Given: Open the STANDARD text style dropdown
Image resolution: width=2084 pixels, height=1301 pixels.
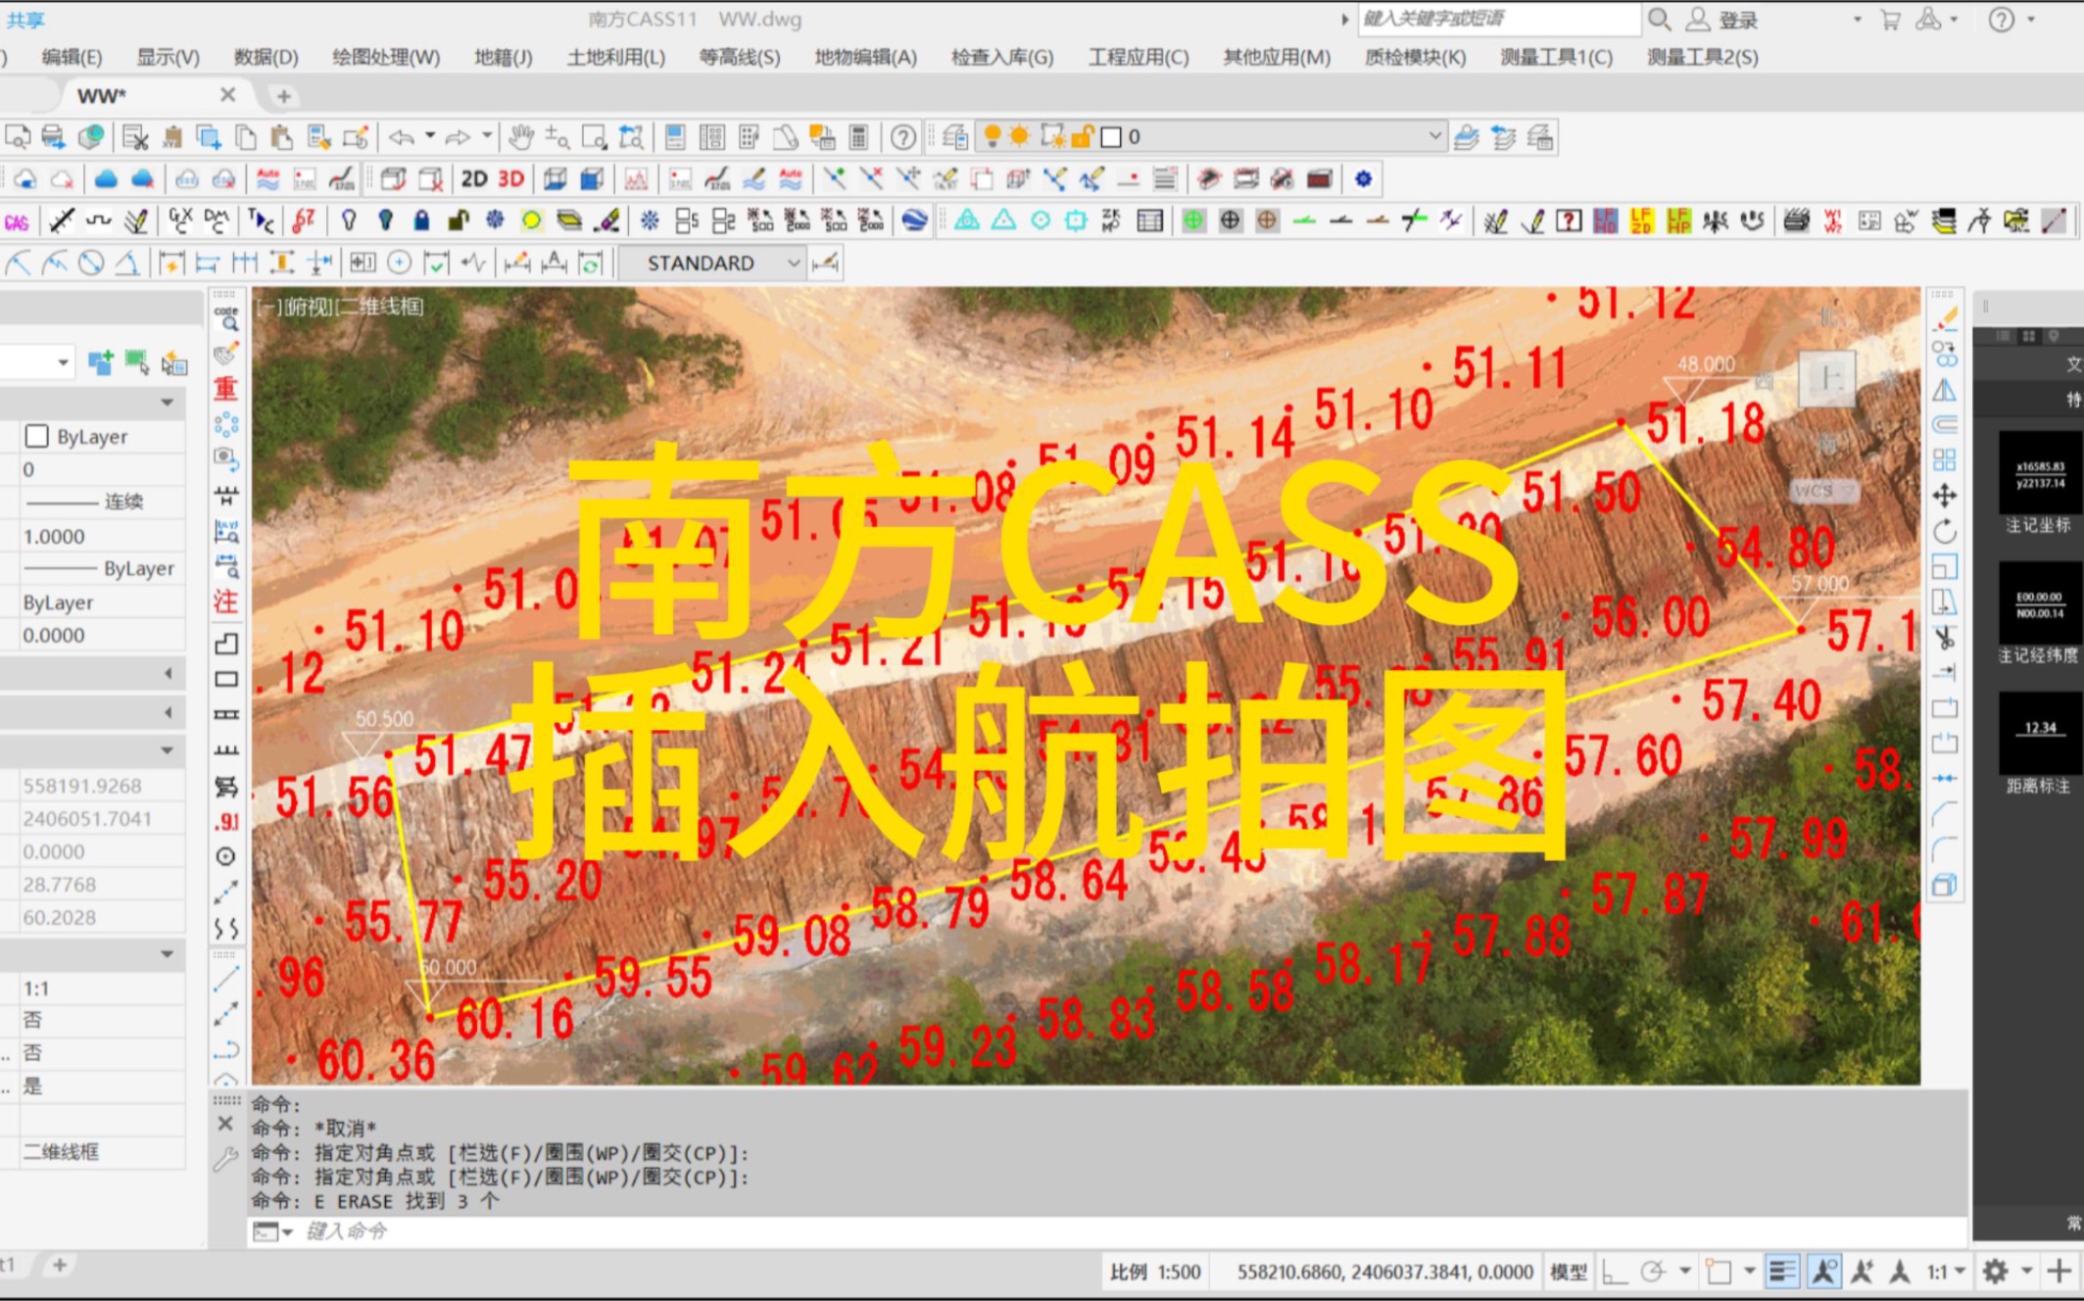Looking at the screenshot, I should click(796, 263).
